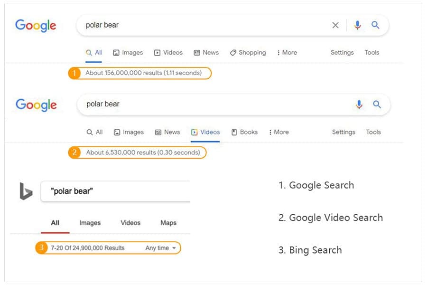Image resolution: width=427 pixels, height=285 pixels.
Task: Open Shopping tab in first Google results
Action: point(248,53)
